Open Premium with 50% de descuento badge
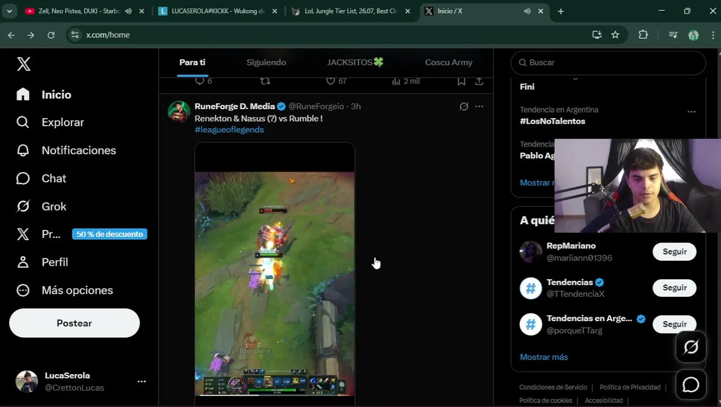This screenshot has height=407, width=721. click(81, 234)
